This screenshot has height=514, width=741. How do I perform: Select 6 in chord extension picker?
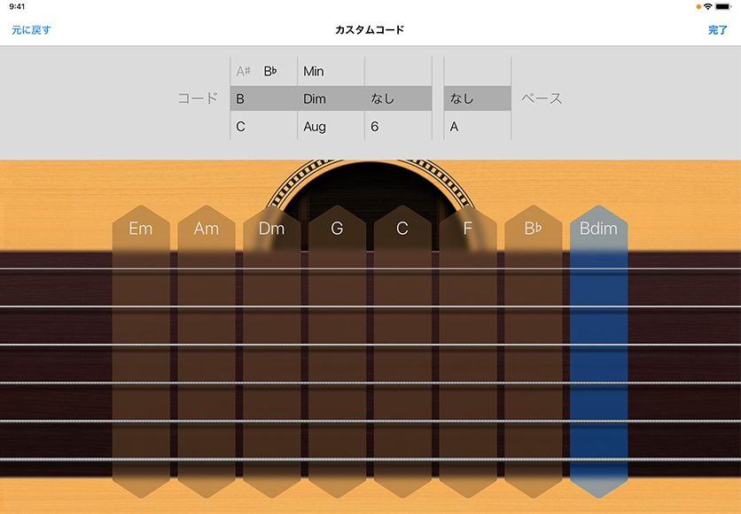click(x=375, y=127)
